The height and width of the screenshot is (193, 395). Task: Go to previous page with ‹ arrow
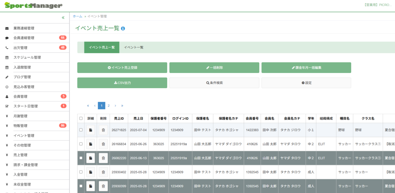pos(95,106)
